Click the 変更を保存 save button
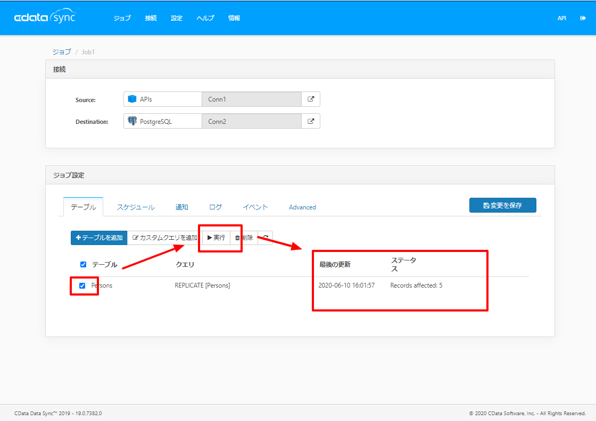Screen dimensions: 596x421 coord(502,205)
